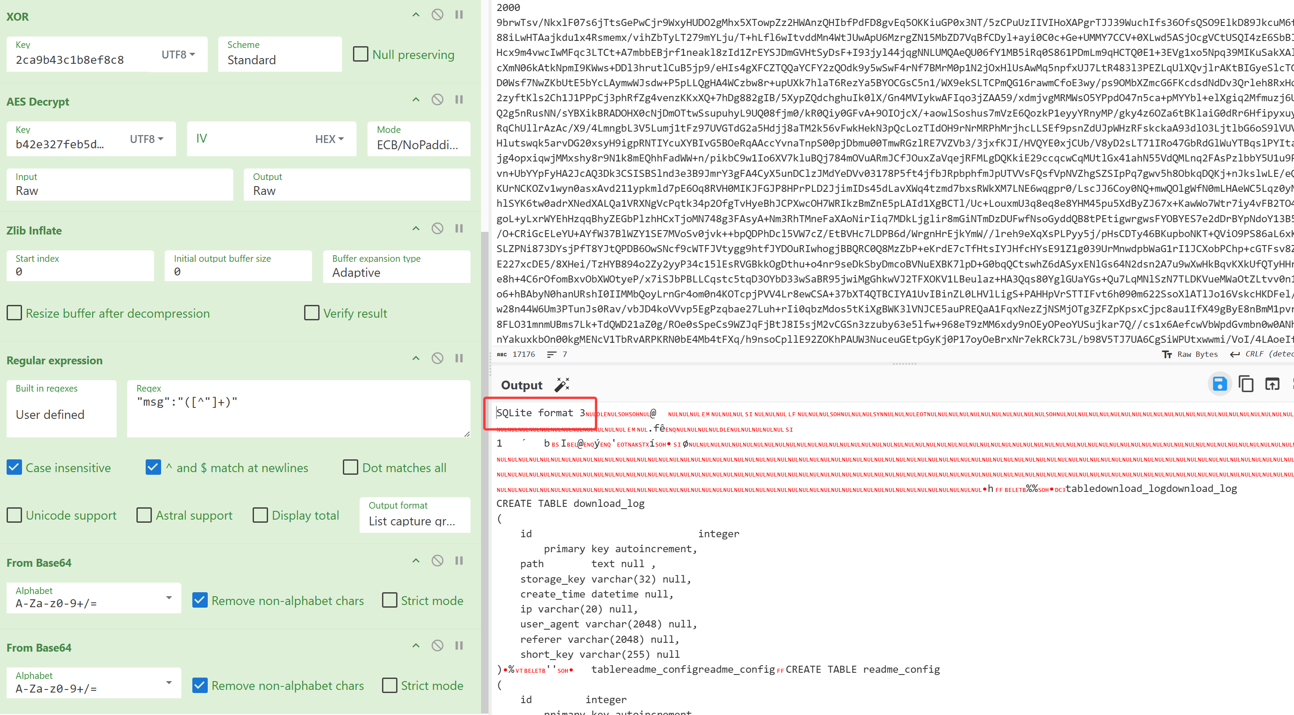The height and width of the screenshot is (715, 1294).
Task: Collapse the Zlib Inflate operation
Action: pyautogui.click(x=415, y=228)
